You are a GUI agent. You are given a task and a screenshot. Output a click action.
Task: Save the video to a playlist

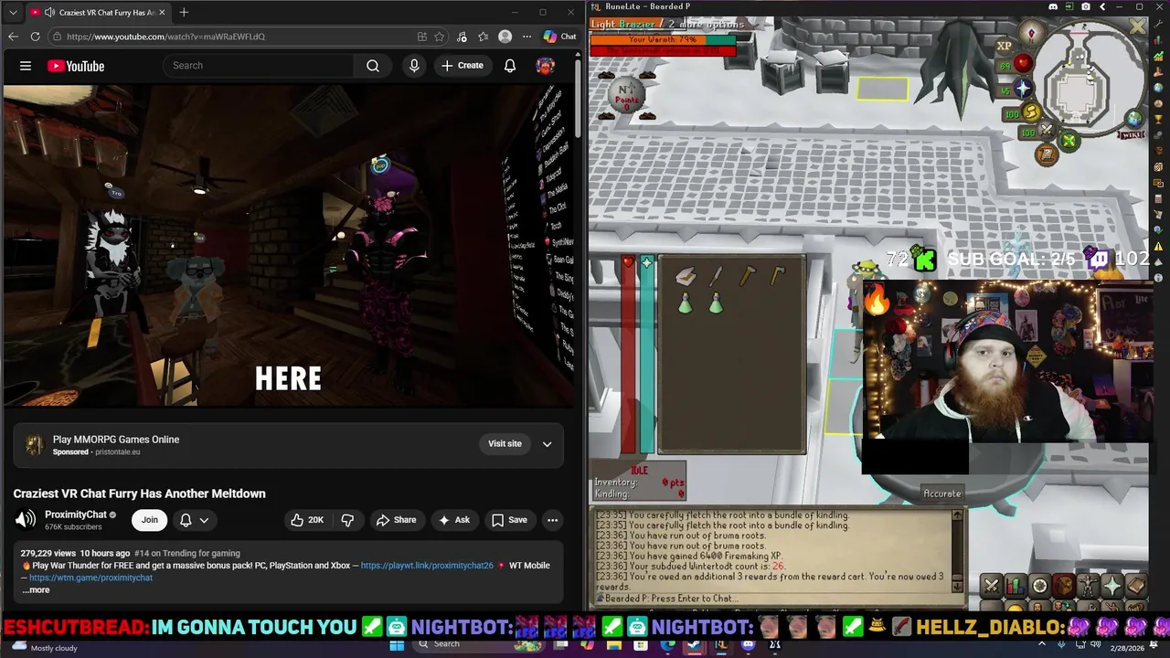pyautogui.click(x=509, y=520)
